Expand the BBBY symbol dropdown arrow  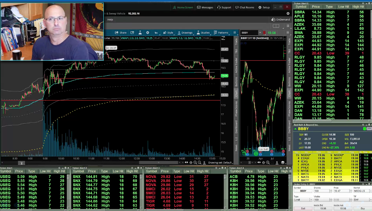(260, 33)
